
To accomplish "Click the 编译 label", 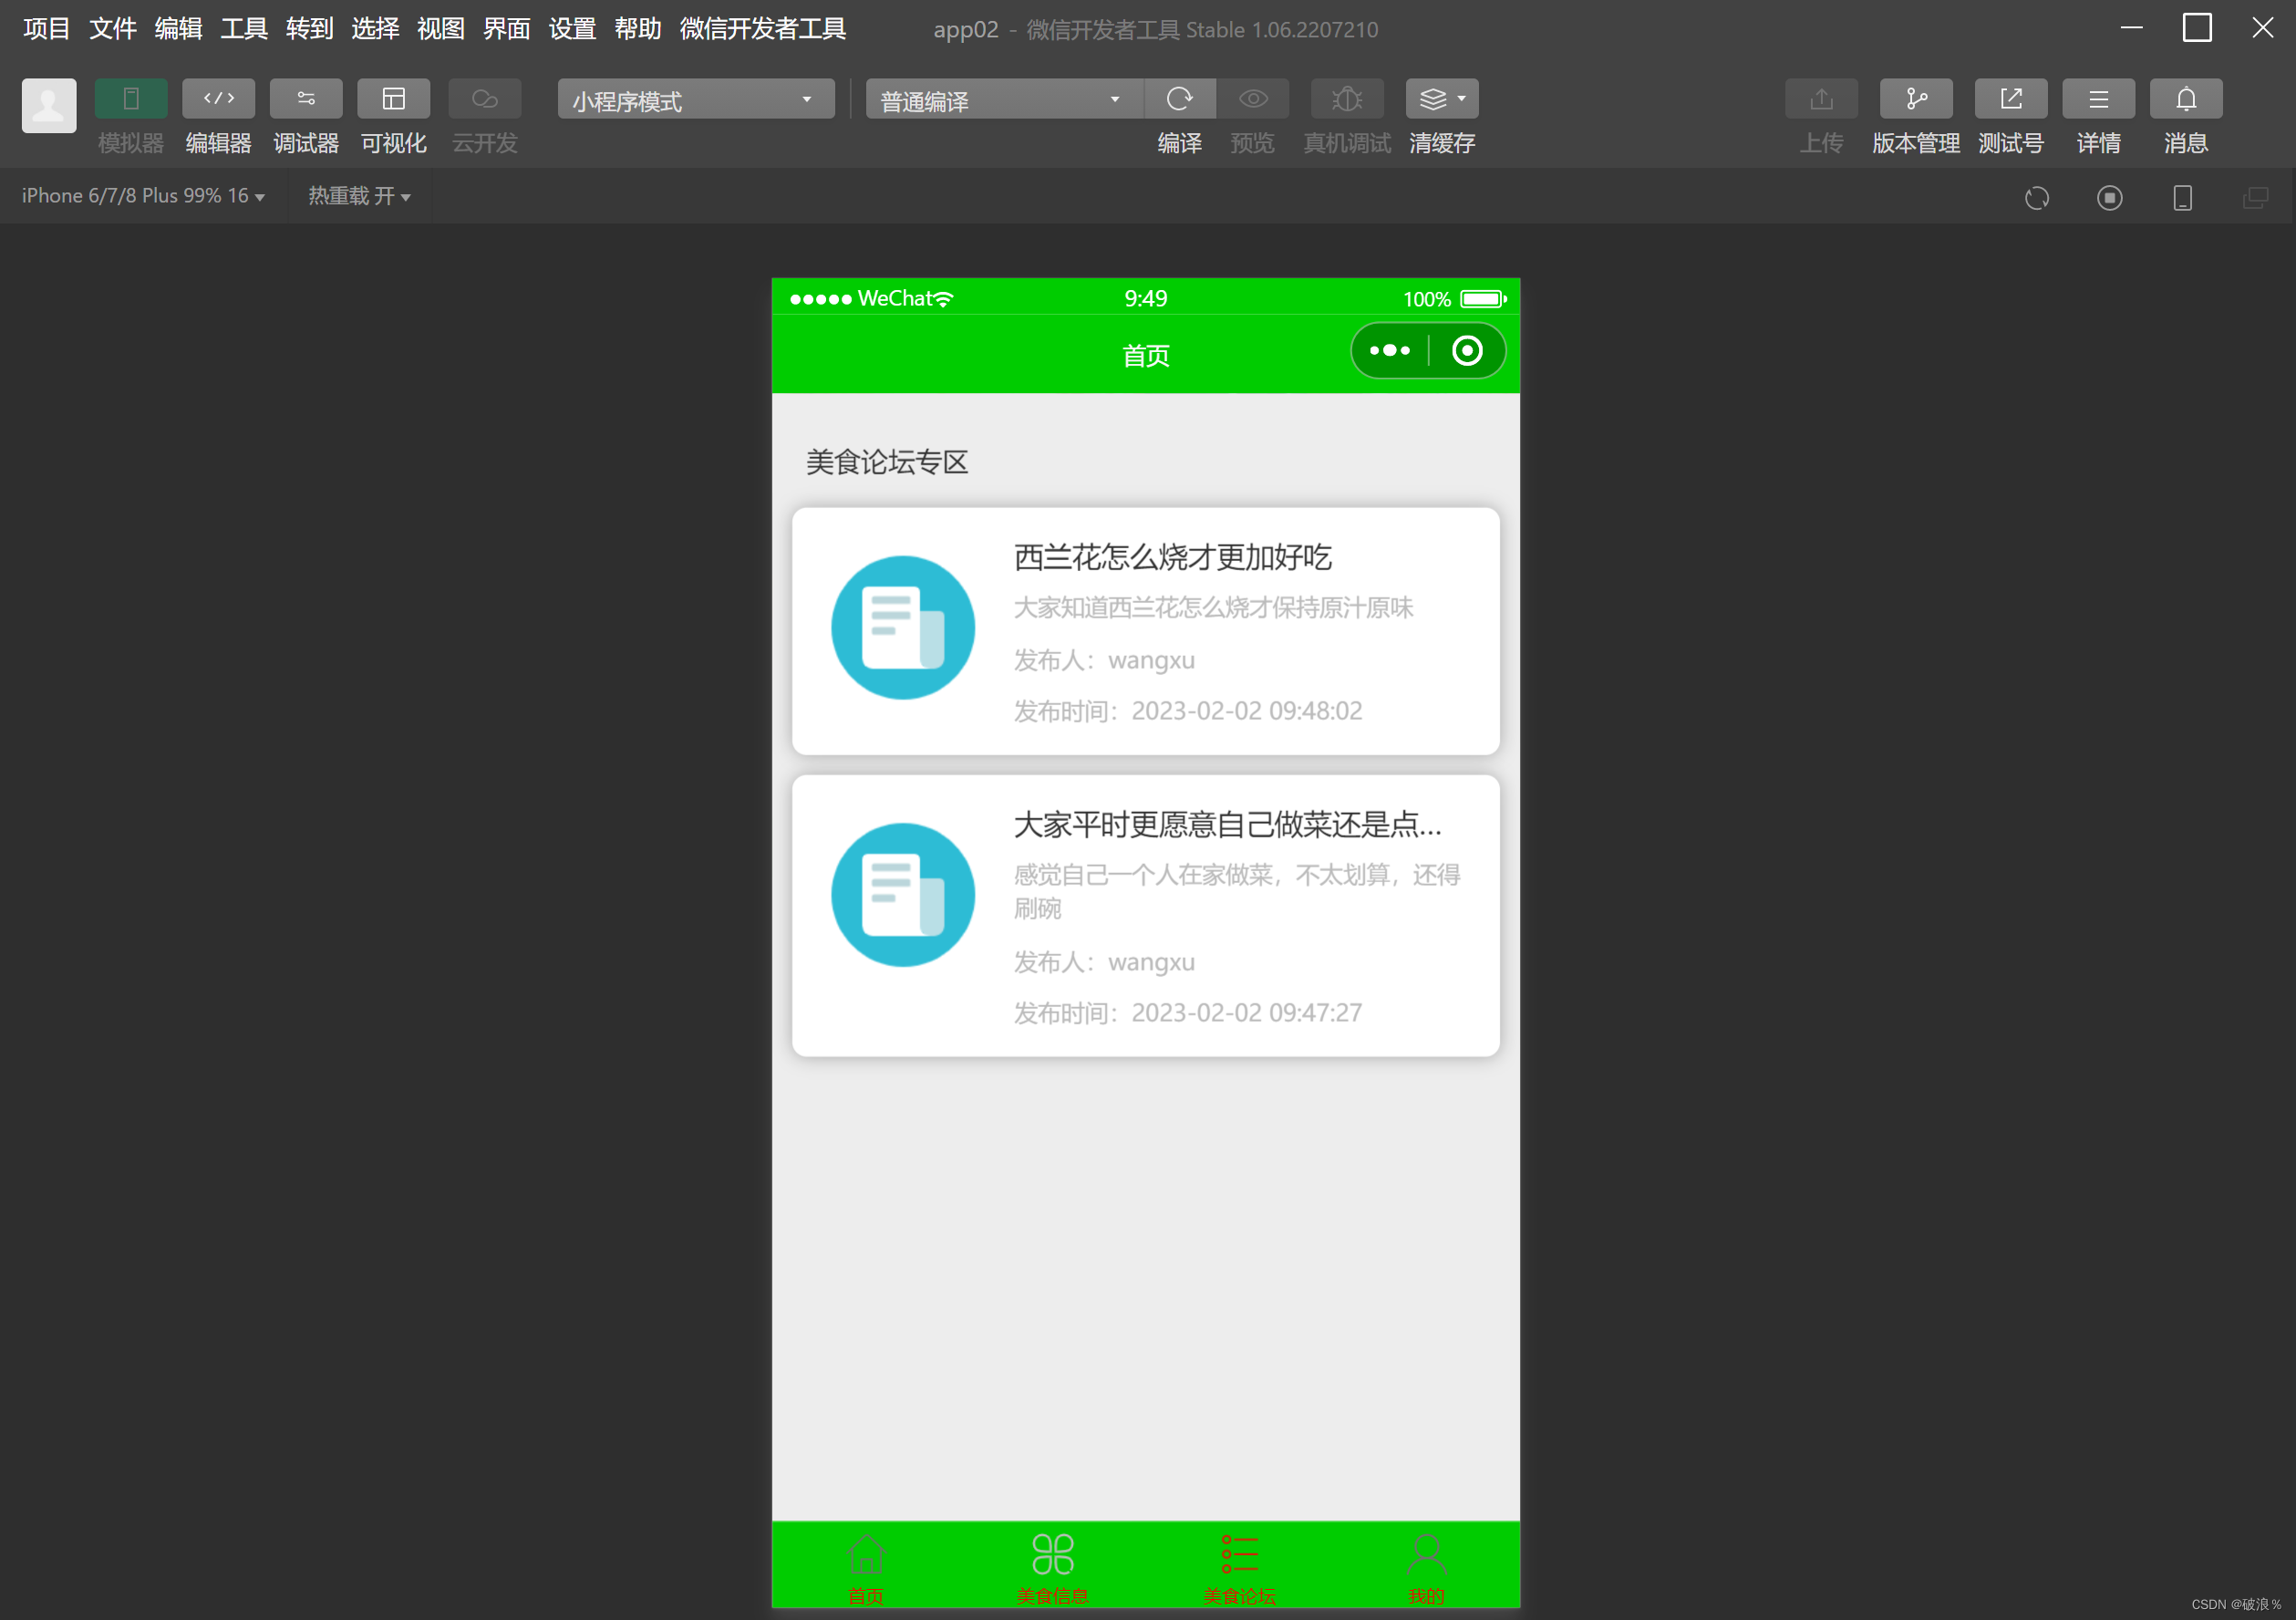I will 1180,144.
